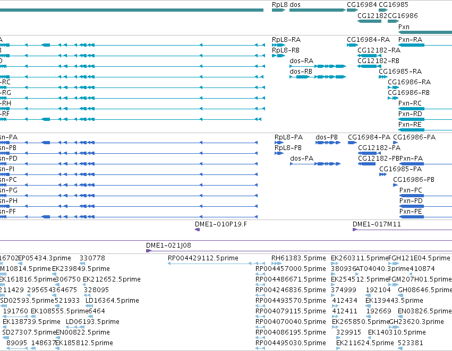This screenshot has width=452, height=351.
Task: Open the DME1-010P19.F BAC label
Action: [221, 224]
